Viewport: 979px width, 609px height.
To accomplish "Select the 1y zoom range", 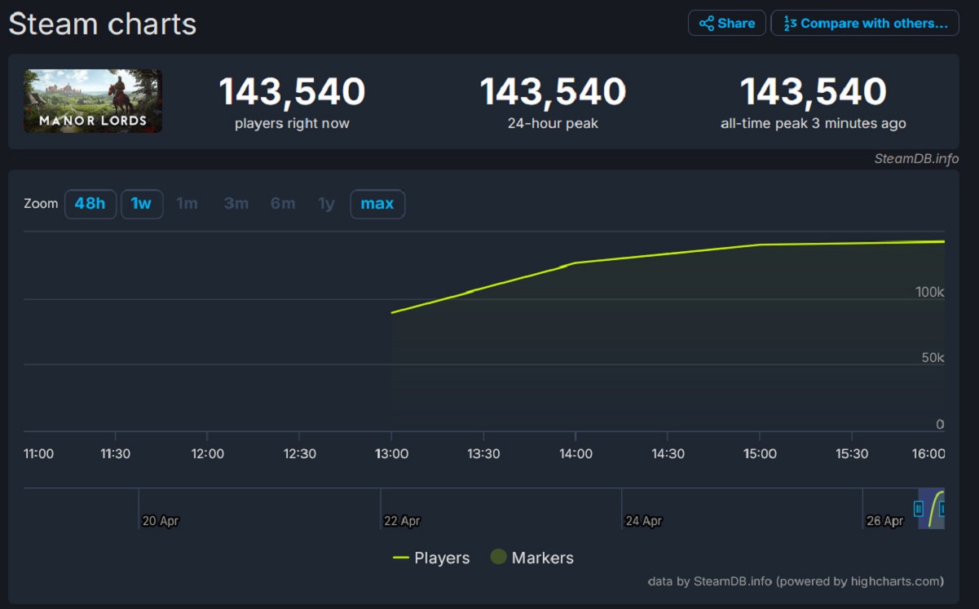I will pos(327,204).
